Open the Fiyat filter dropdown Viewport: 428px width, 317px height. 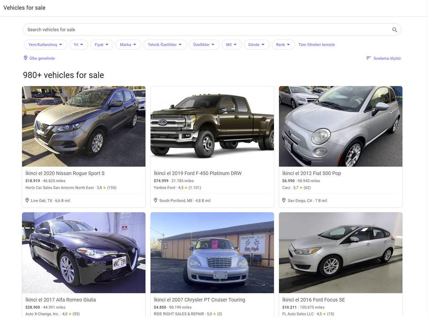pos(101,44)
